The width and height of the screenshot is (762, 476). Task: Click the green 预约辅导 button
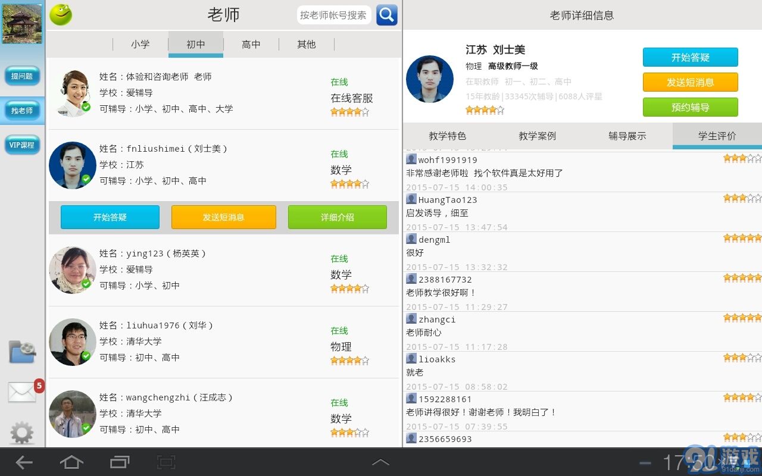pos(691,107)
